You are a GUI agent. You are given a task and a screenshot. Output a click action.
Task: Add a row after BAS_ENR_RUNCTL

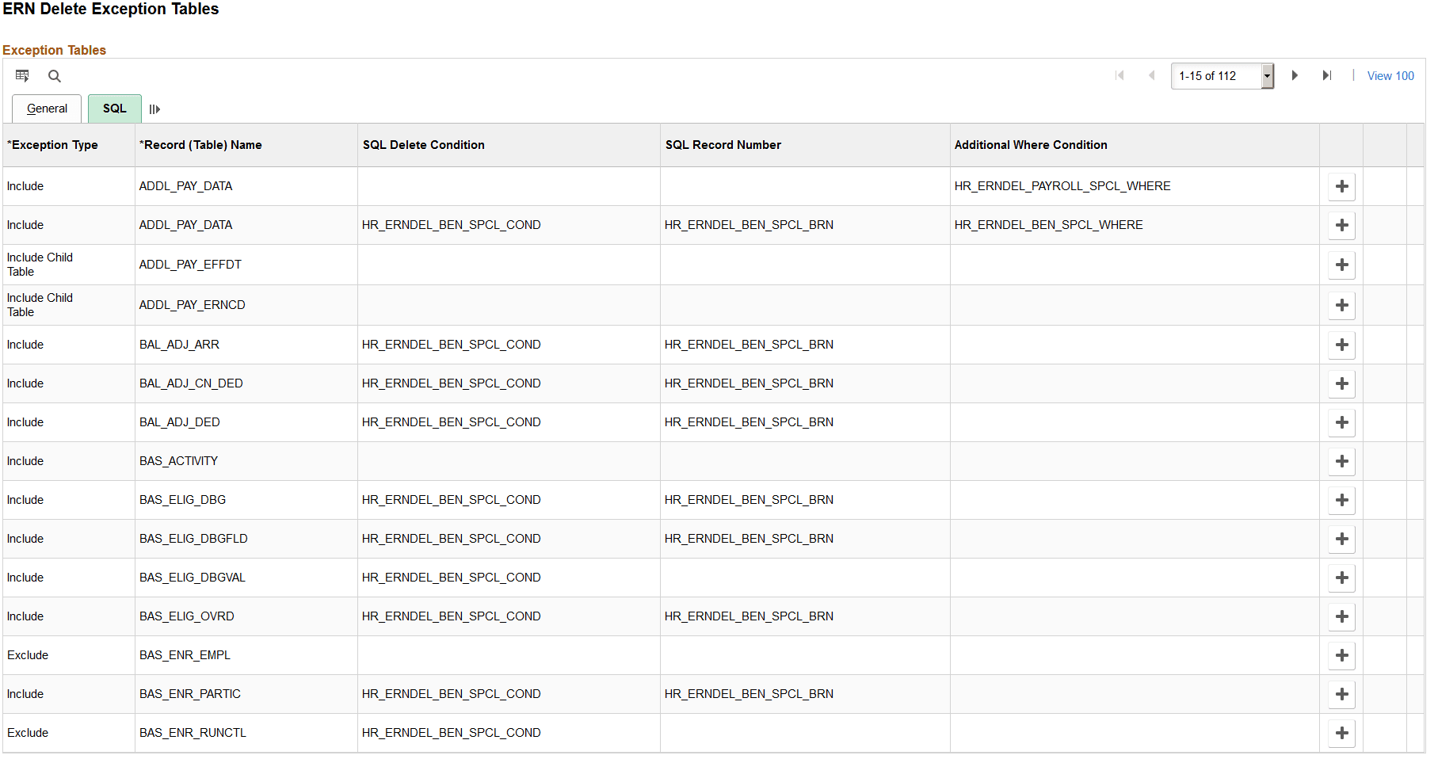click(x=1341, y=733)
